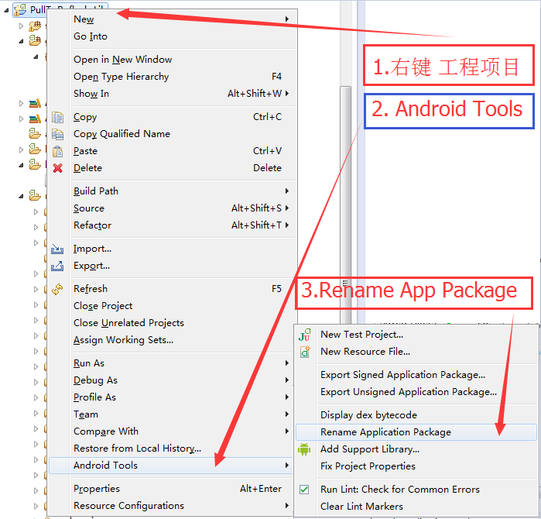Screen dimensions: 541x519
Task: Choose Refresh menu entry
Action: coord(173,289)
